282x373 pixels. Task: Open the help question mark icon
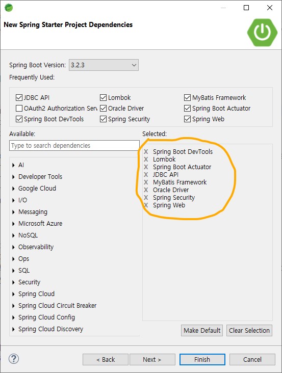pyautogui.click(x=14, y=359)
